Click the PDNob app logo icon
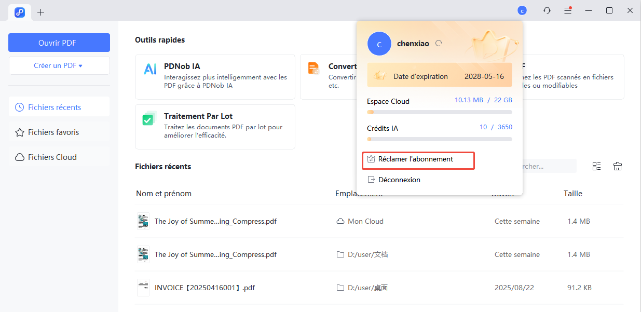 20,12
